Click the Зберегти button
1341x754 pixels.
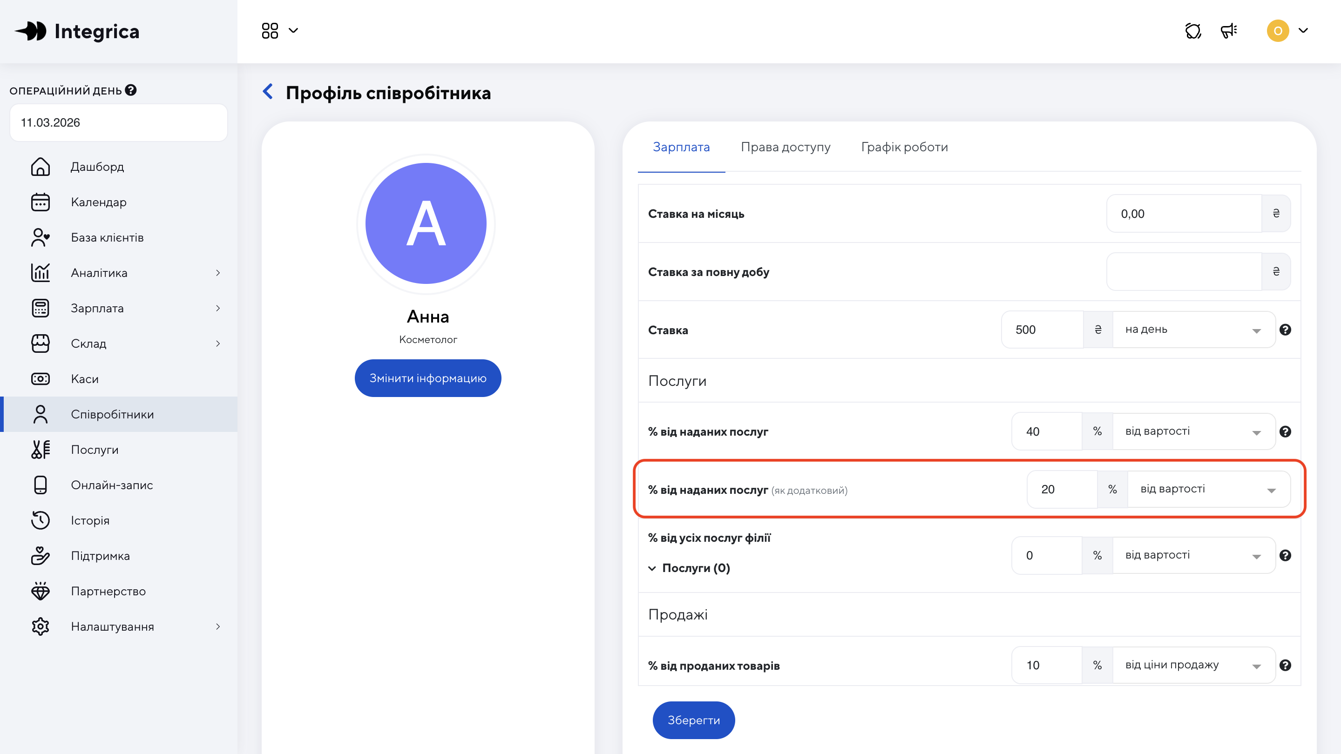693,720
